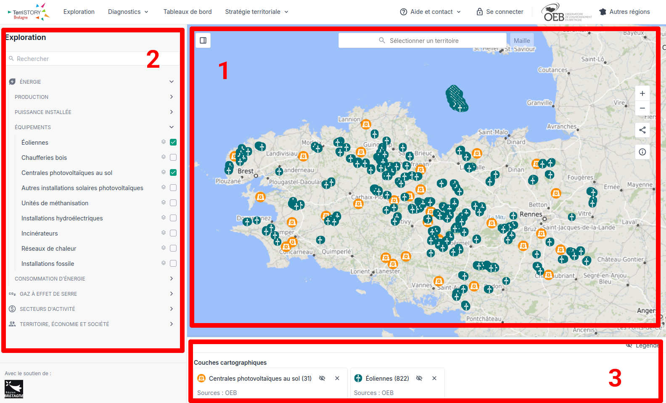
Task: Click the TerriSTORY Bretagne logo
Action: pyautogui.click(x=29, y=12)
